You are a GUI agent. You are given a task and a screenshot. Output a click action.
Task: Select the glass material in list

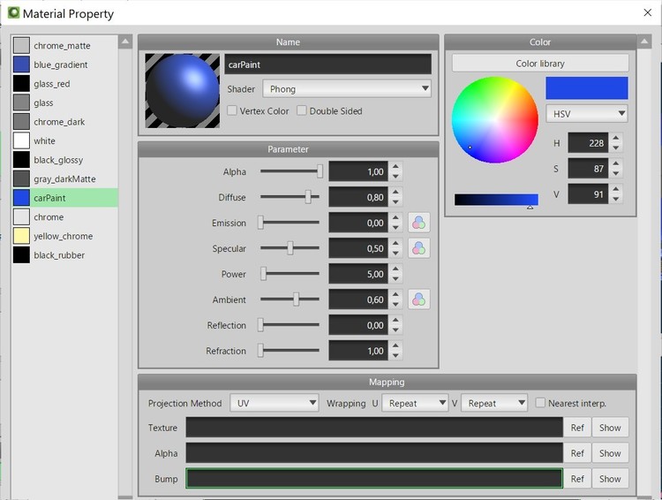(x=65, y=102)
